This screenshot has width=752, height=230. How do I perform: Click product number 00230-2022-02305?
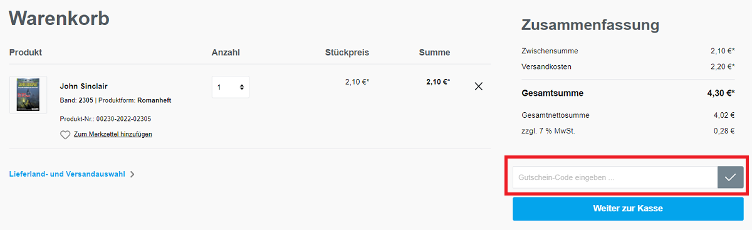(x=123, y=118)
